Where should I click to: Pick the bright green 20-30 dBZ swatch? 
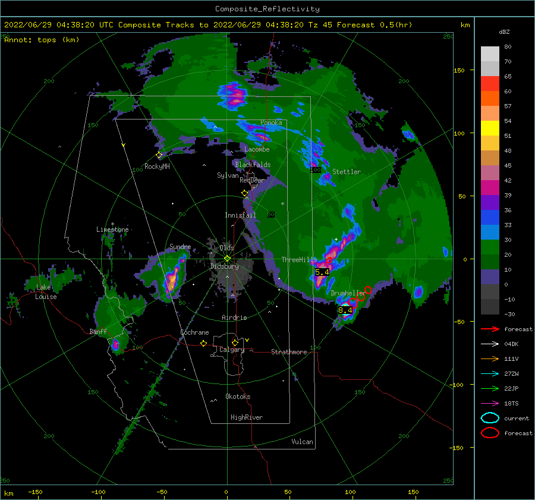tap(490, 247)
